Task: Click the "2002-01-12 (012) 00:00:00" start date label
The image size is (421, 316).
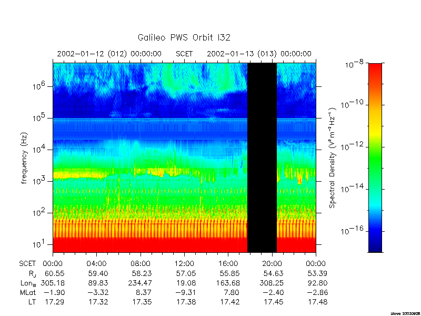Action: [109, 54]
